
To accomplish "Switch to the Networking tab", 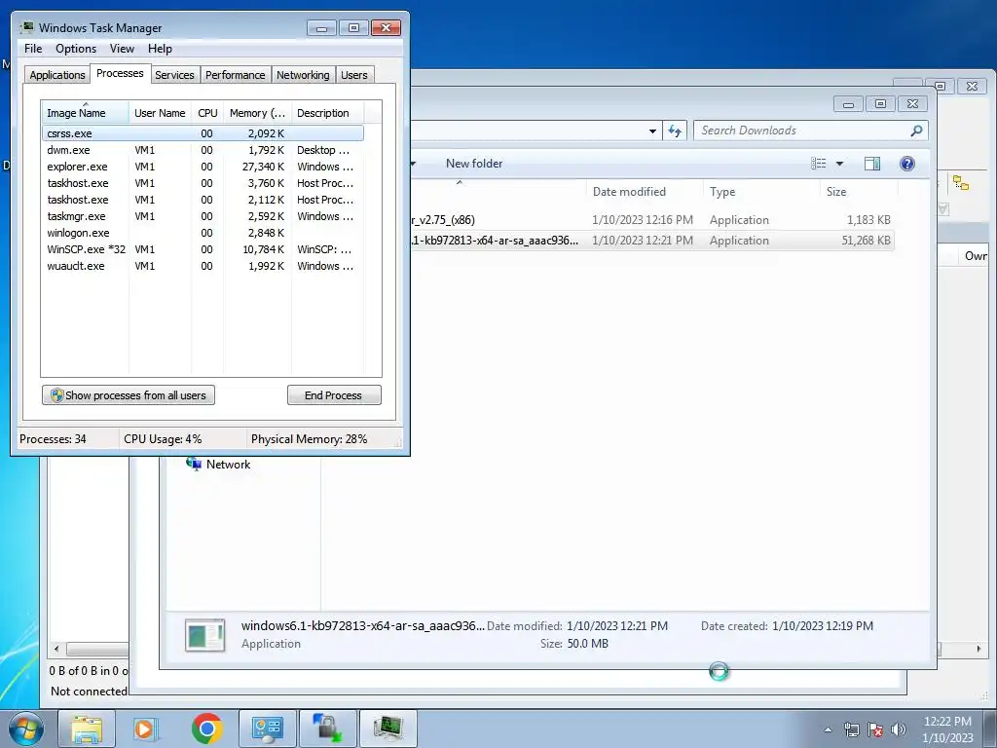I will 303,75.
